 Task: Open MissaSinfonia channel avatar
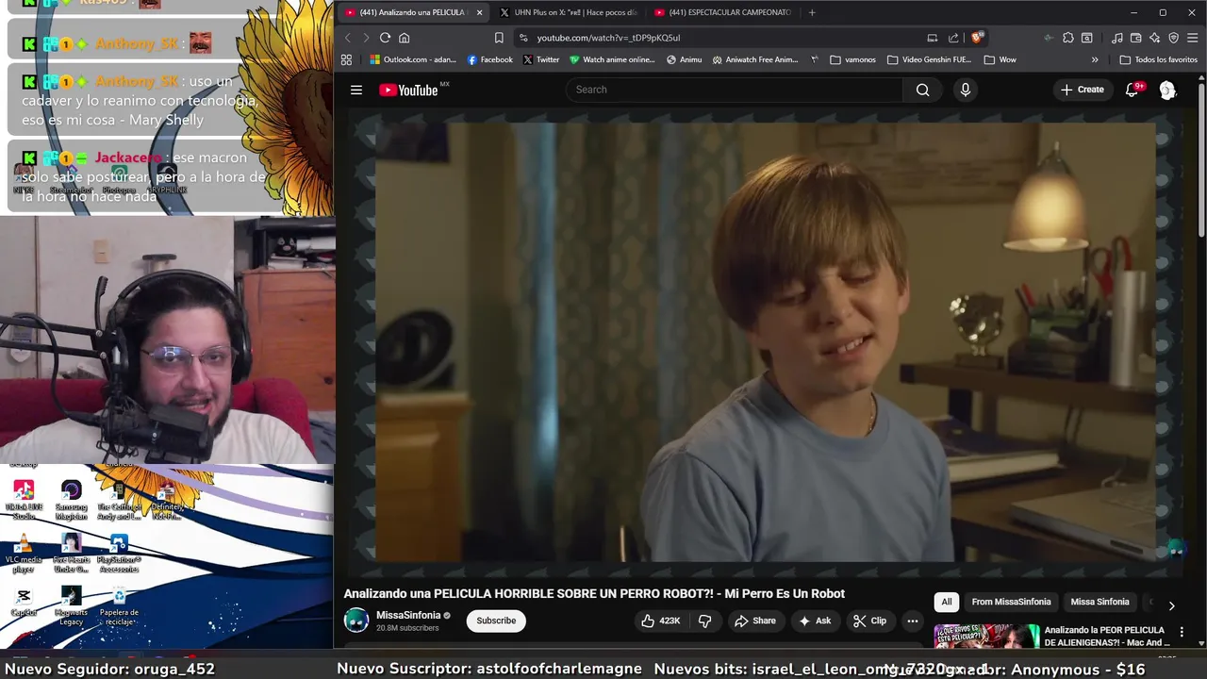(356, 621)
